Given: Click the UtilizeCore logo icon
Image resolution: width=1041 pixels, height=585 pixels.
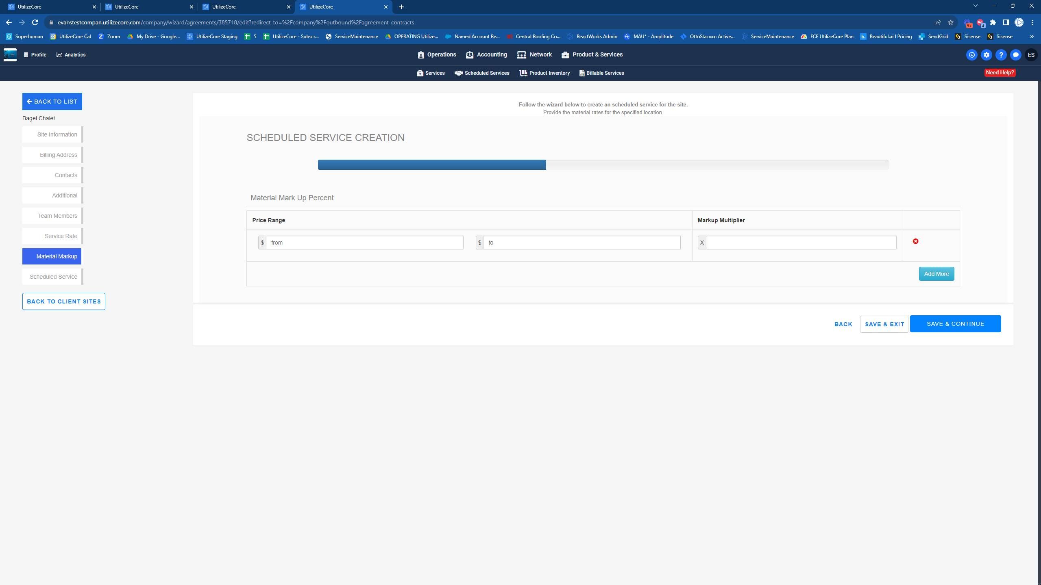Looking at the screenshot, I should click(x=10, y=54).
